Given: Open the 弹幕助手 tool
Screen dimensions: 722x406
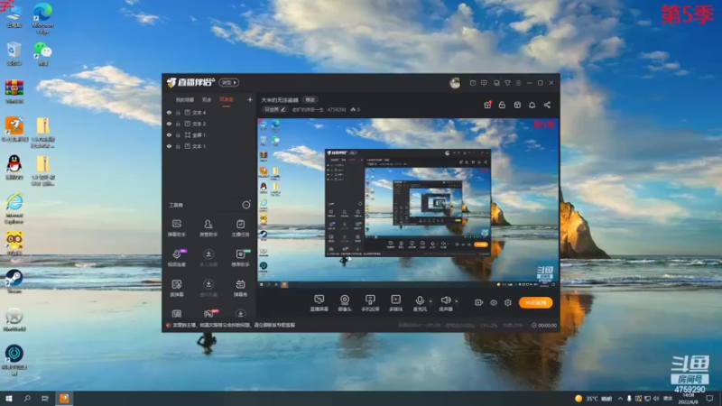Looking at the screenshot, I should (x=177, y=228).
